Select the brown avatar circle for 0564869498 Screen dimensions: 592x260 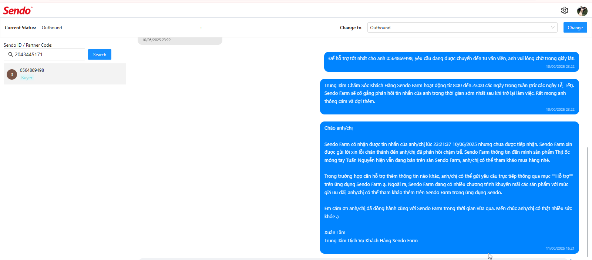(x=12, y=74)
